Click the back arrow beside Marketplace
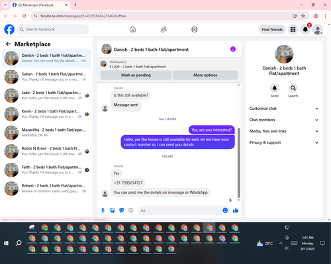The image size is (331, 264). pos(8,44)
